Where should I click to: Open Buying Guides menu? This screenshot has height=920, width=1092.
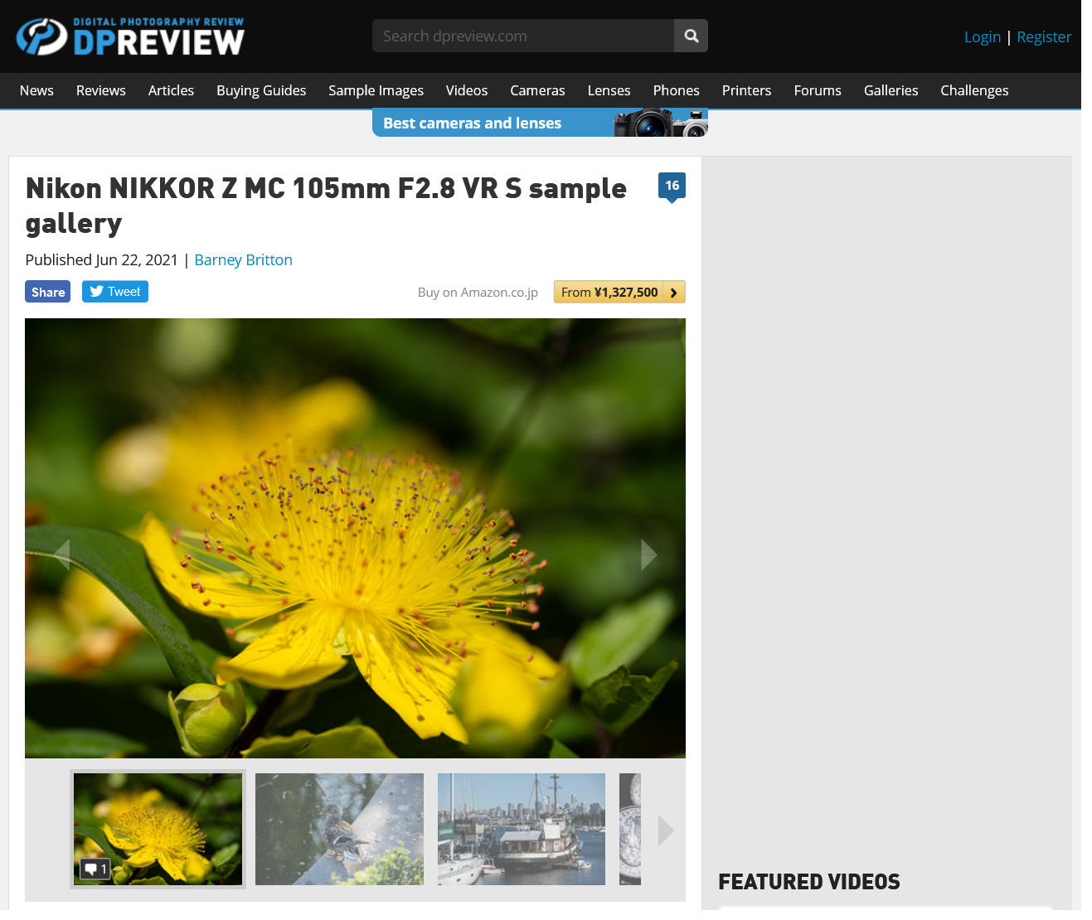261,90
